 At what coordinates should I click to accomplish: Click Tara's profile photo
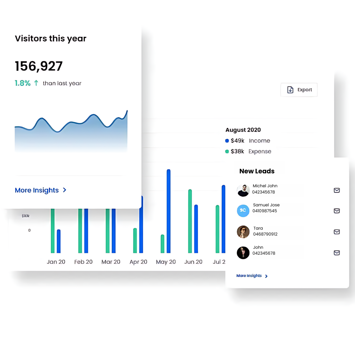point(243,232)
